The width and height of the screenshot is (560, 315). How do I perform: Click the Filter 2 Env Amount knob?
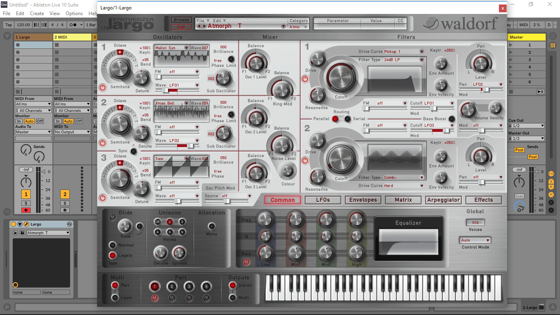pos(441,156)
